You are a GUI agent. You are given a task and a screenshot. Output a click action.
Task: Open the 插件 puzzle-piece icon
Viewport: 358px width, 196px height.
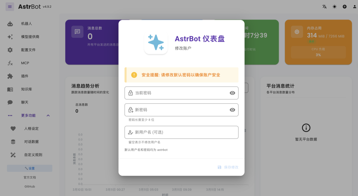[x=9, y=76]
